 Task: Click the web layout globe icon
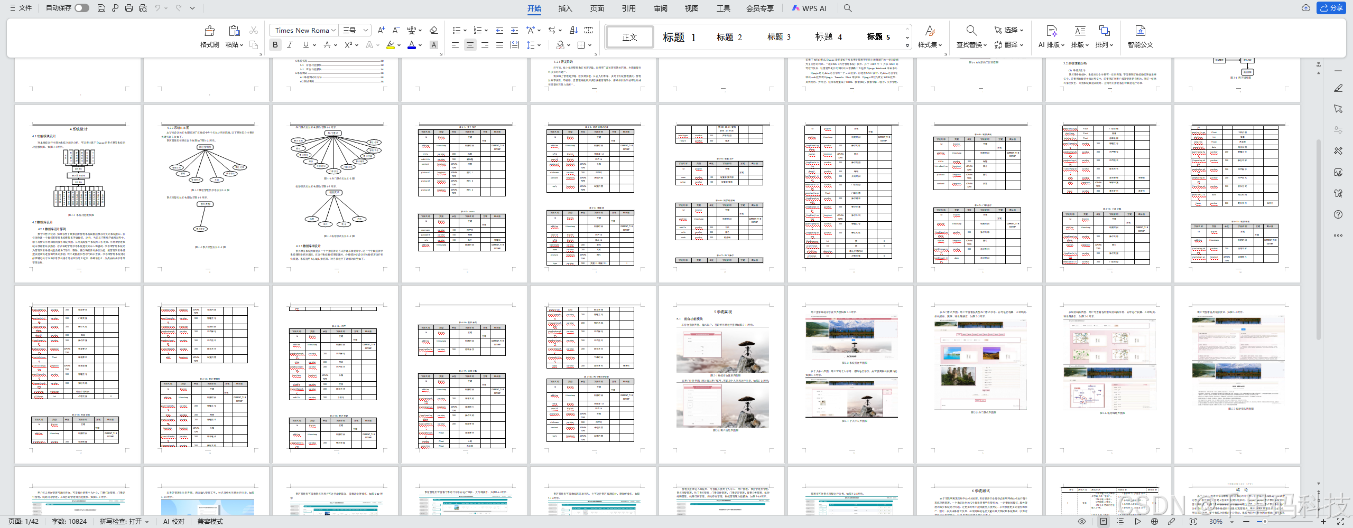click(1155, 521)
